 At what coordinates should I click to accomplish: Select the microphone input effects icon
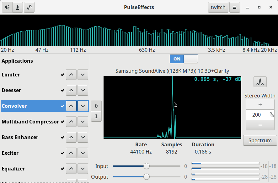(17, 7)
